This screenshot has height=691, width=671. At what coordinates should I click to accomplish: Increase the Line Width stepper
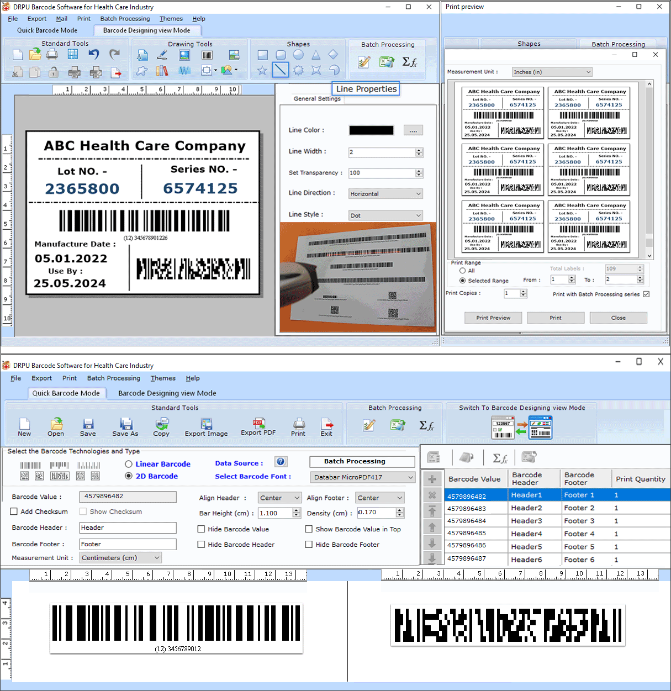419,150
